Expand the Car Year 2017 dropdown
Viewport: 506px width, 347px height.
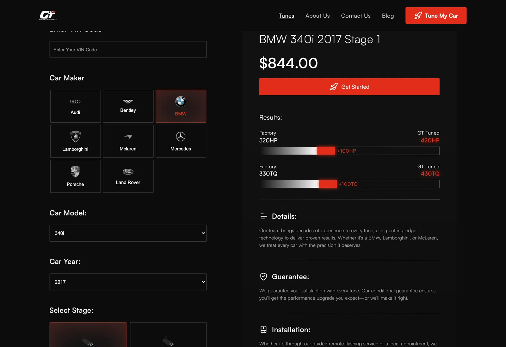tap(128, 282)
